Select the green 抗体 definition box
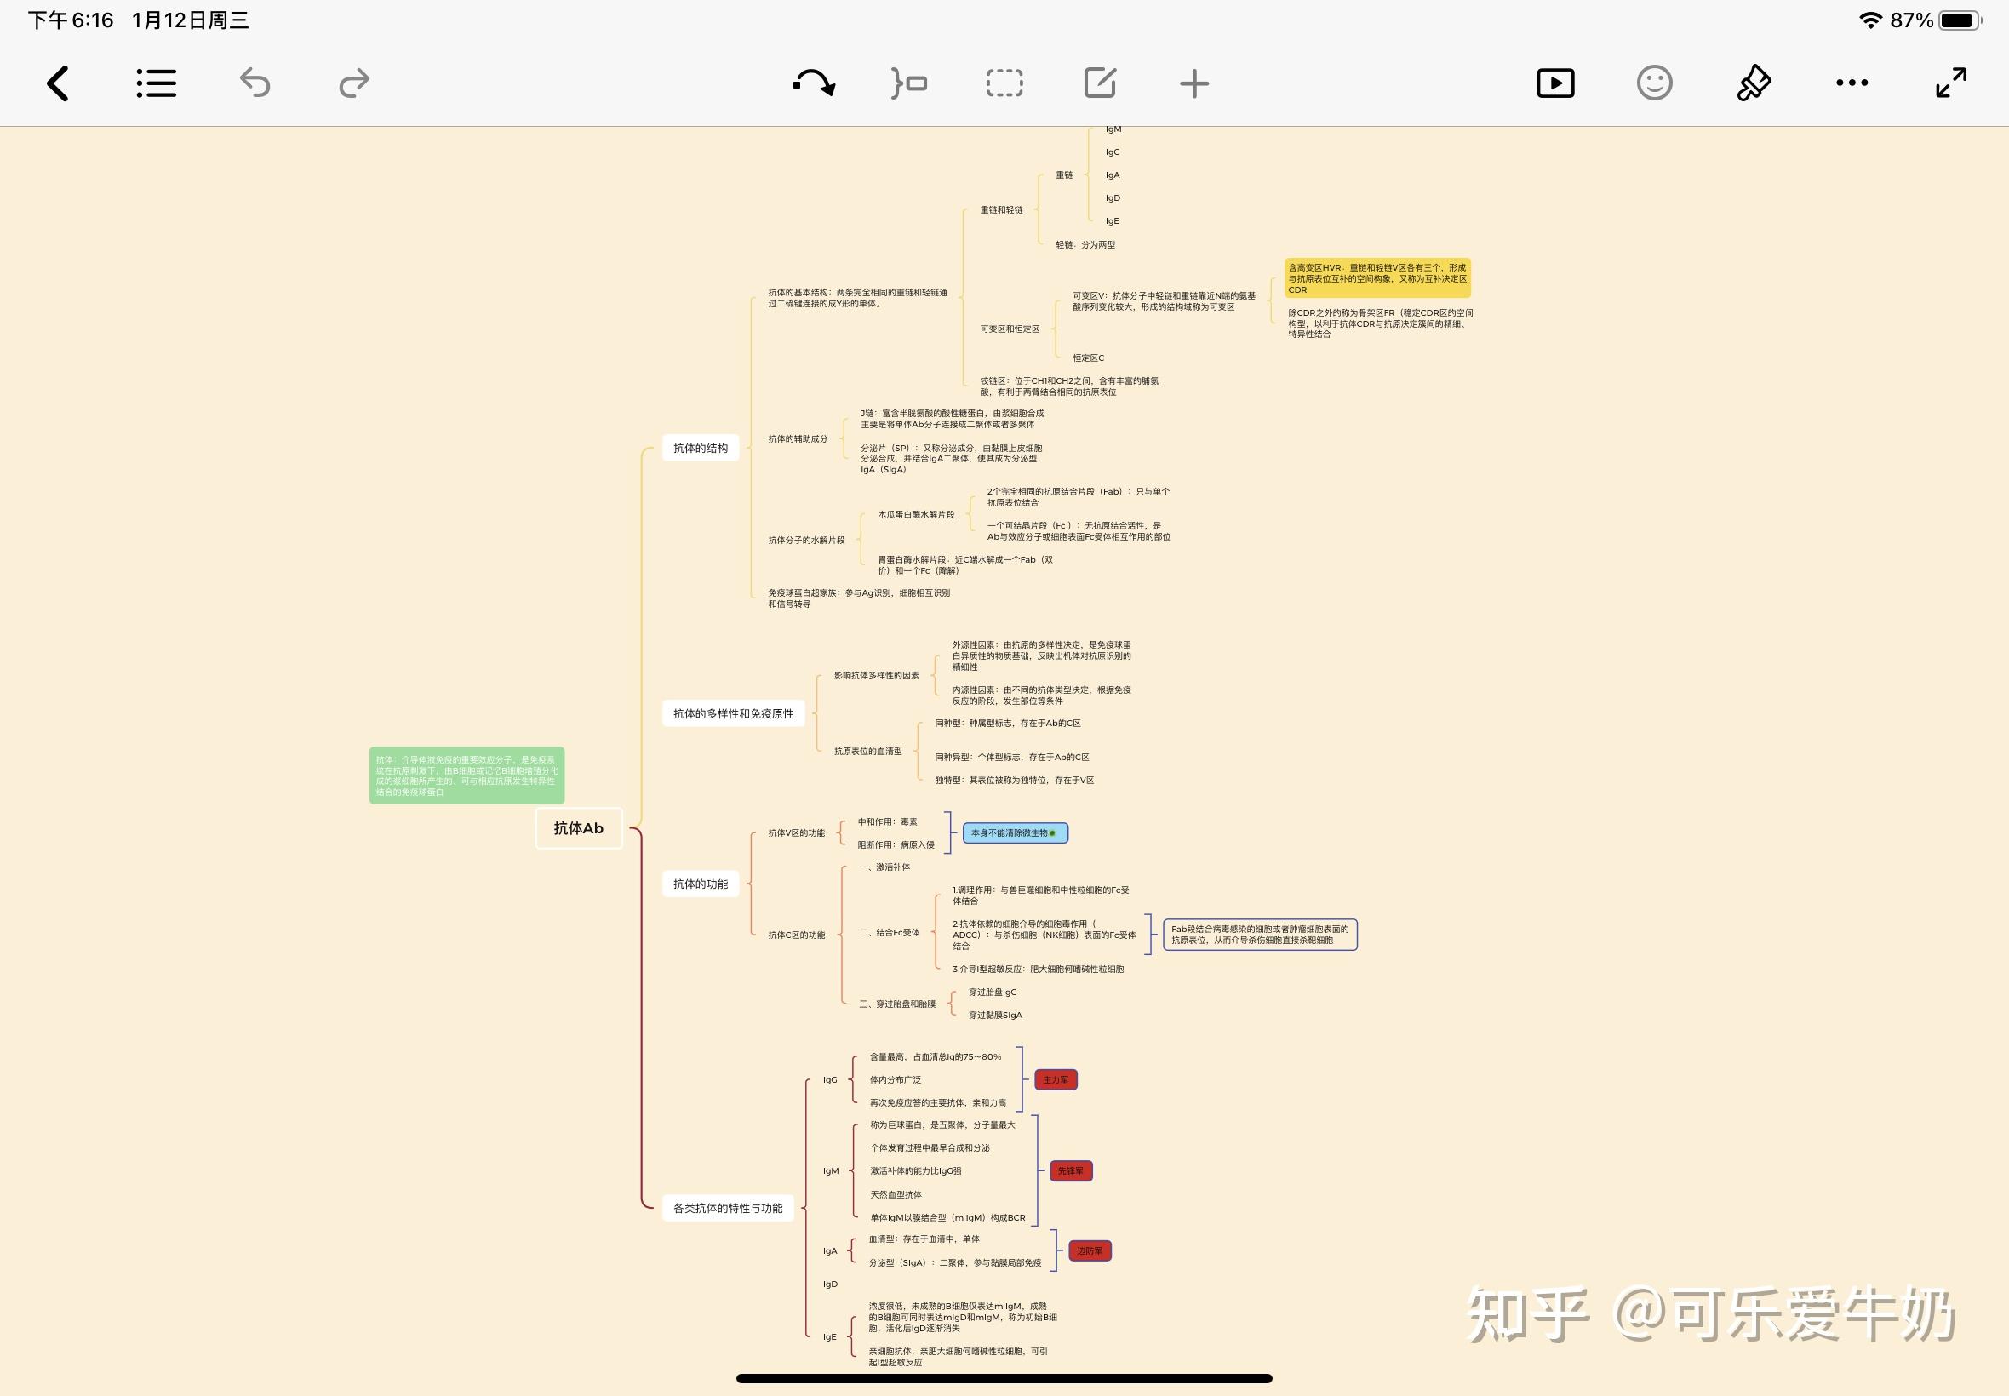 (466, 775)
